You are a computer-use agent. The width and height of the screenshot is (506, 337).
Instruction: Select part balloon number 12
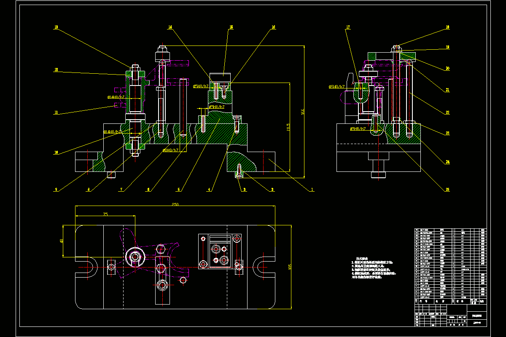[56, 70]
